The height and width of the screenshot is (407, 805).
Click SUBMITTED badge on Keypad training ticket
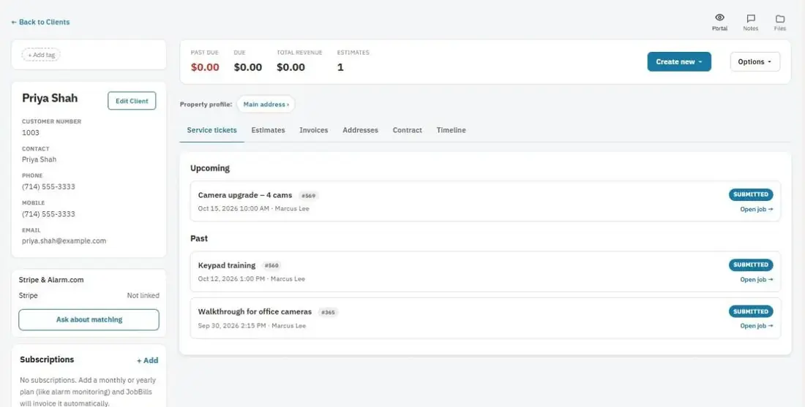(x=751, y=265)
